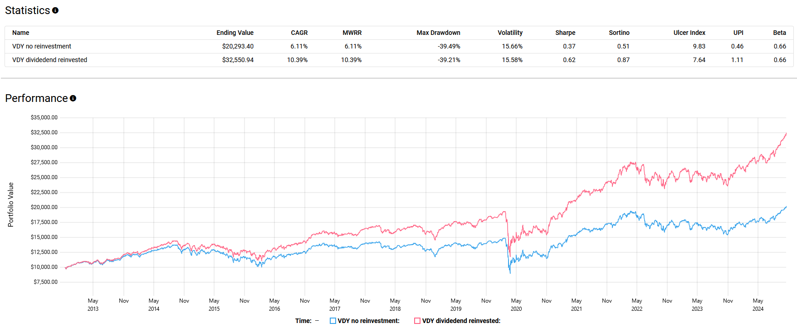The height and width of the screenshot is (328, 797).
Task: Sort the table by Name column header
Action: click(x=21, y=33)
